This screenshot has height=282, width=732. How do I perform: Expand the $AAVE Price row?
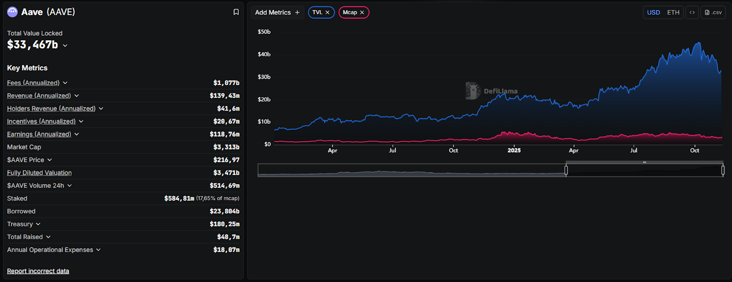49,160
